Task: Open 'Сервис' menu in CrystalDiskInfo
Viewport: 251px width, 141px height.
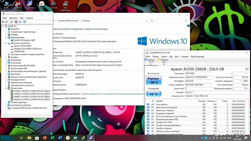Action: pyautogui.click(x=164, y=57)
